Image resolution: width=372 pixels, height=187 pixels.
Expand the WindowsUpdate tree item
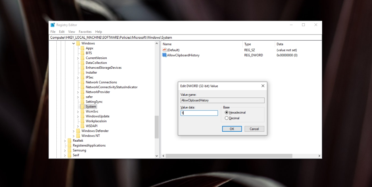coord(78,116)
